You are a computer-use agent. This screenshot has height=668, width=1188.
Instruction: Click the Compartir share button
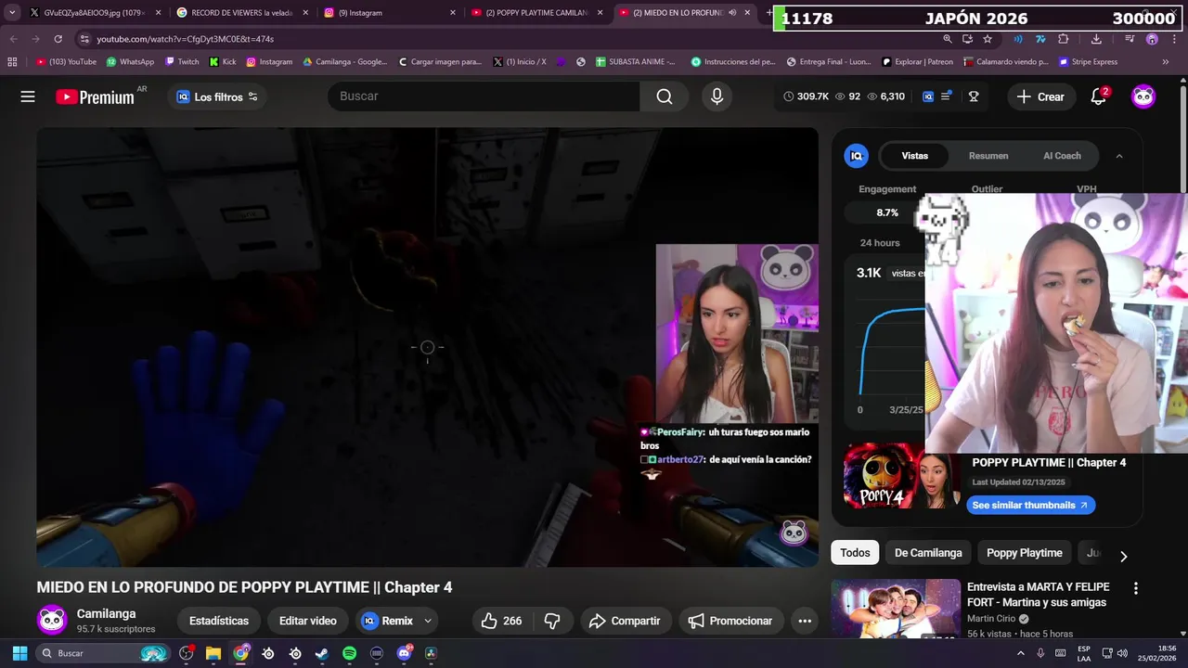pos(625,621)
